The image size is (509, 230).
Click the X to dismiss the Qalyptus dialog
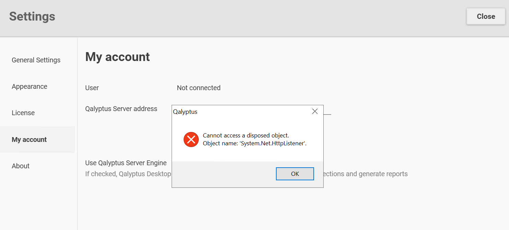pyautogui.click(x=315, y=111)
